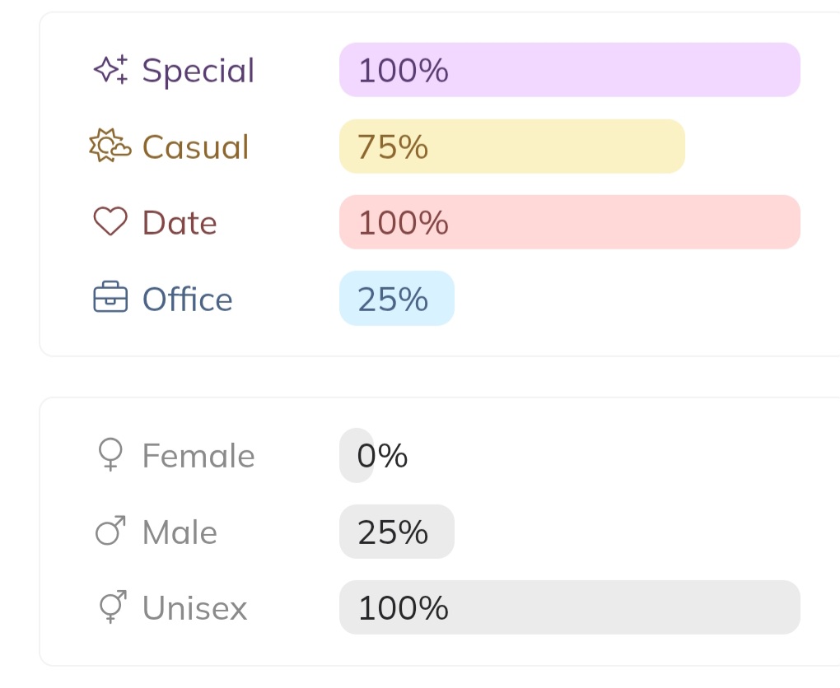Click the Female gender symbol icon

110,454
